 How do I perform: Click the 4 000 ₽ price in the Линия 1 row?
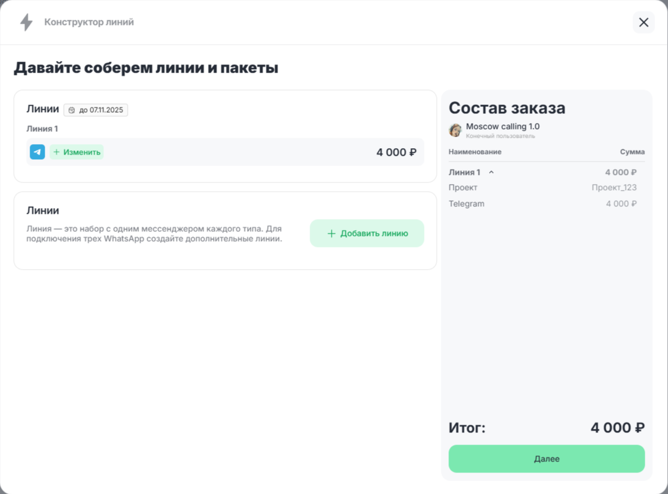(396, 152)
